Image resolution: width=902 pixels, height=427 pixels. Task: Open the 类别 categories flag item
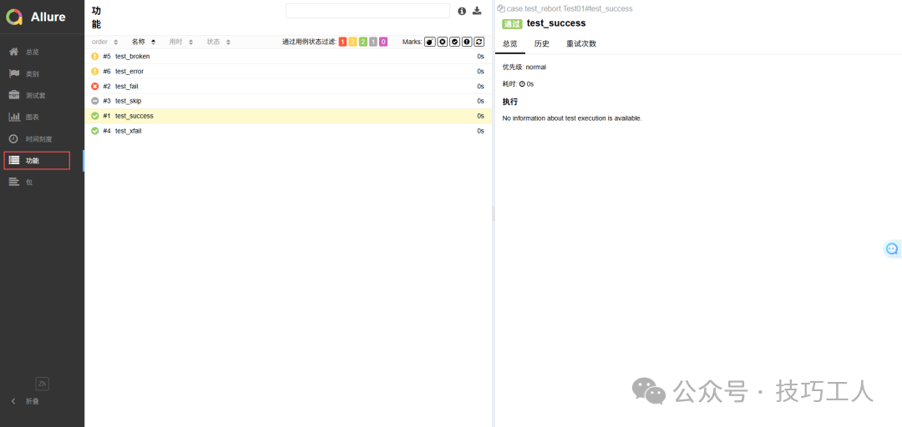42,73
